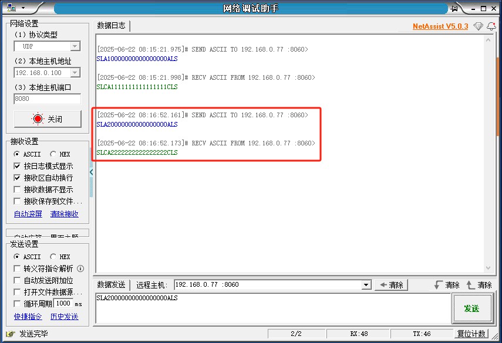Enable 循环周期 checkbox

point(17,304)
